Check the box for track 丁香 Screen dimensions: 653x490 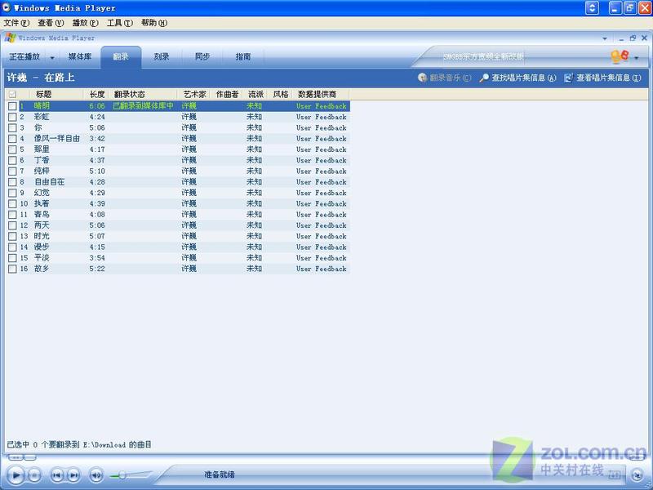(x=12, y=160)
